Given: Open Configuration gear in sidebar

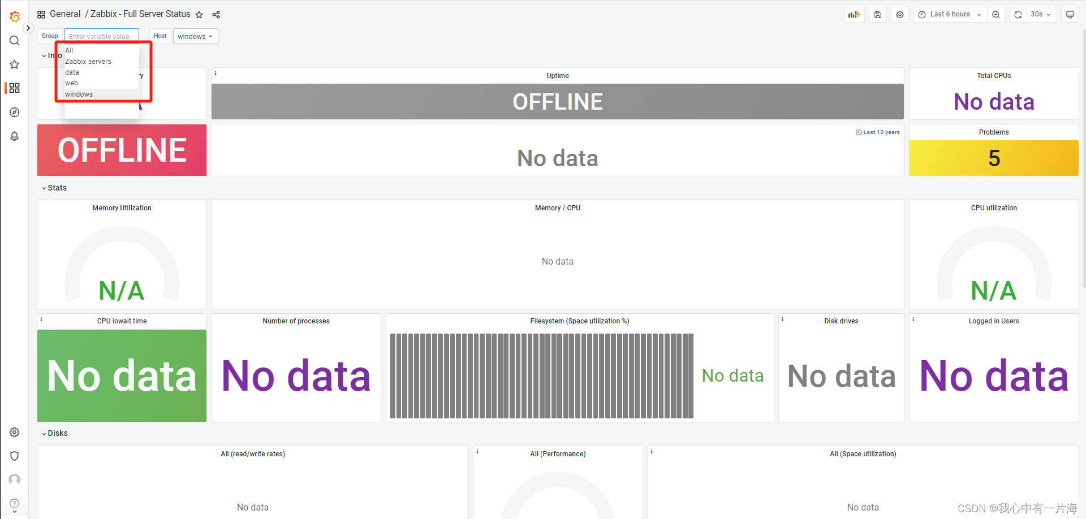Looking at the screenshot, I should [x=15, y=432].
